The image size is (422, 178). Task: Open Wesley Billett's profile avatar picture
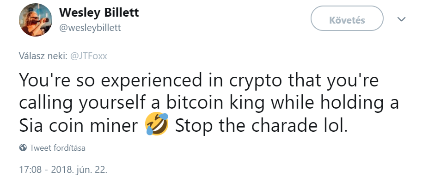pyautogui.click(x=35, y=20)
